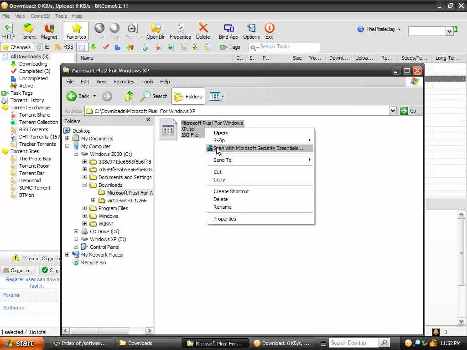Click the HTTP download icon in BitComet
The height and width of the screenshot is (350, 467).
[8, 31]
